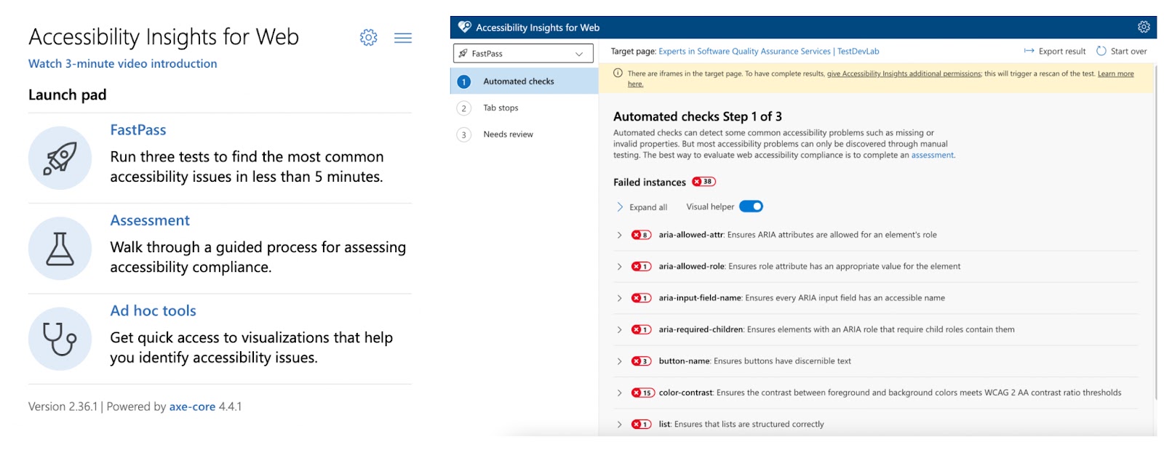The image size is (1164, 450).
Task: Open the TestDevLab target page link
Action: (x=769, y=52)
